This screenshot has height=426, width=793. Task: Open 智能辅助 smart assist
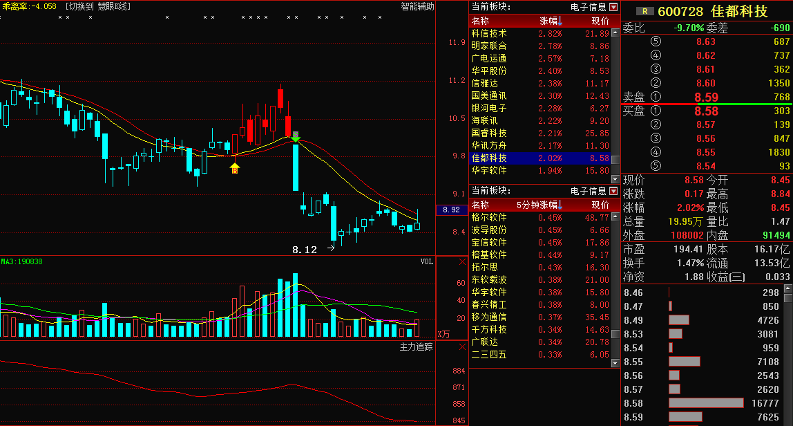(x=417, y=6)
